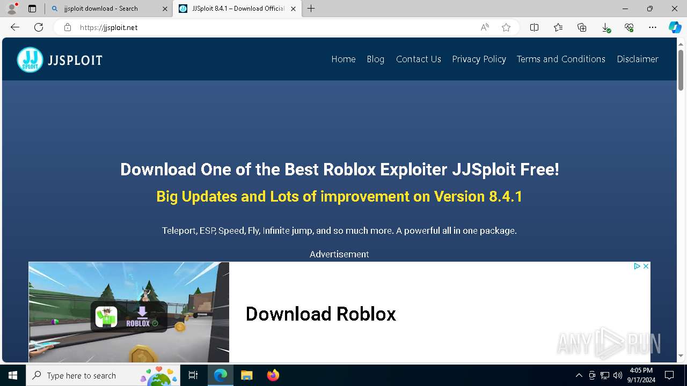Open split screen view
This screenshot has width=687, height=386.
[x=534, y=27]
